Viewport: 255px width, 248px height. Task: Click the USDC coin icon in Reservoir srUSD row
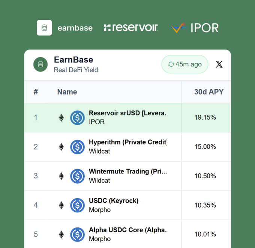point(77,118)
